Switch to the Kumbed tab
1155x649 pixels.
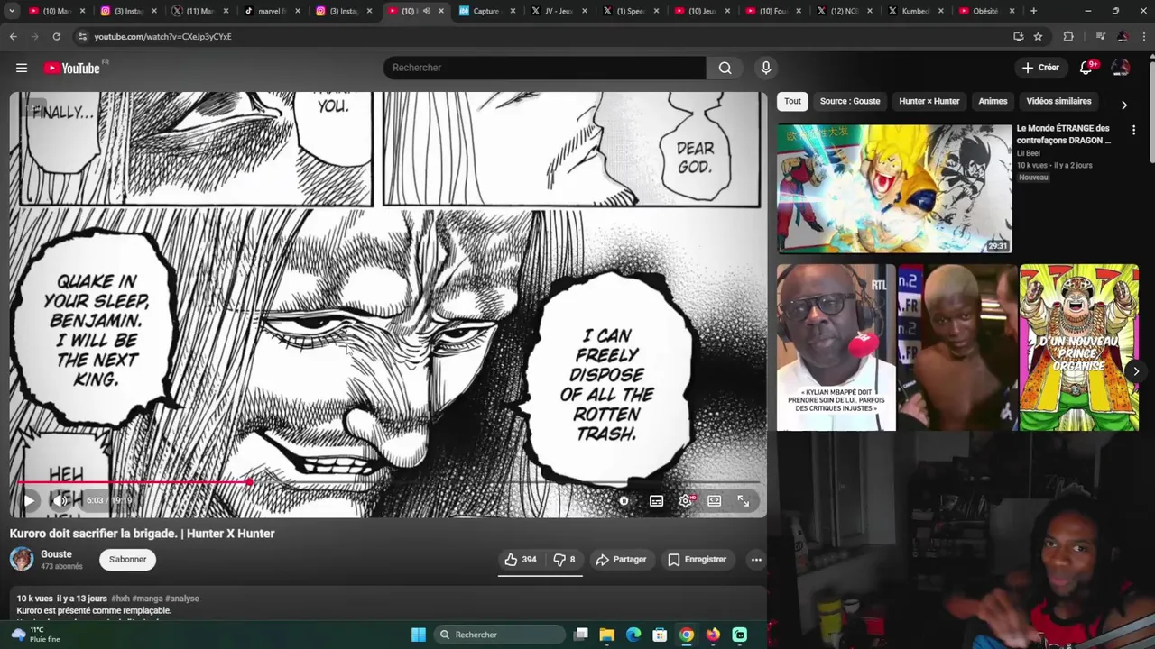point(915,11)
